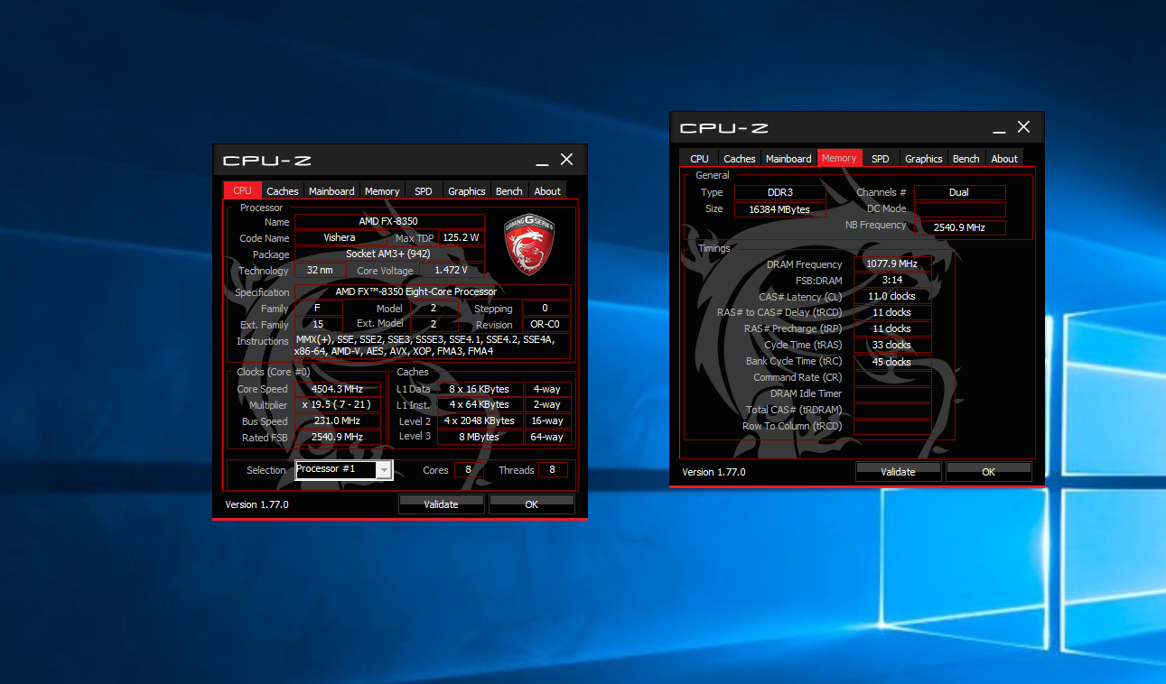Click the Vishera code name value
The width and height of the screenshot is (1166, 684).
click(x=340, y=238)
